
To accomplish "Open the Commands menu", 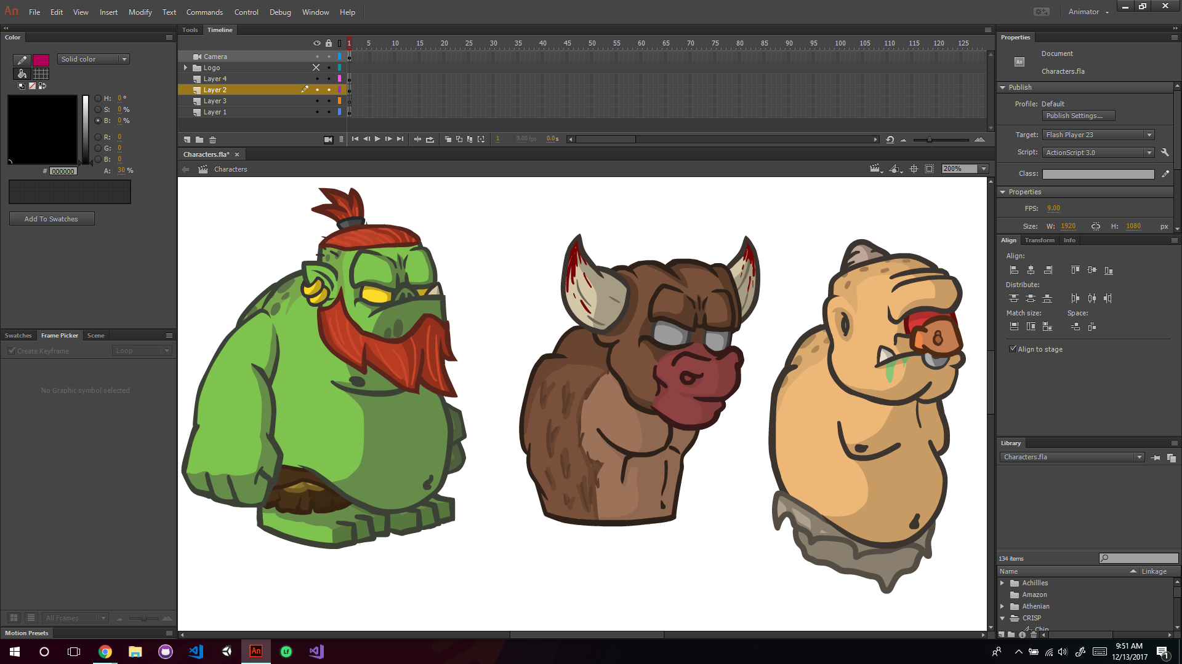I will (x=204, y=12).
